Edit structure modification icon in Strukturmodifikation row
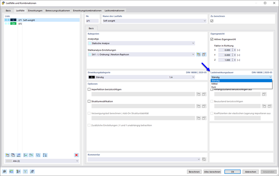The image size is (279, 176). [x=204, y=106]
